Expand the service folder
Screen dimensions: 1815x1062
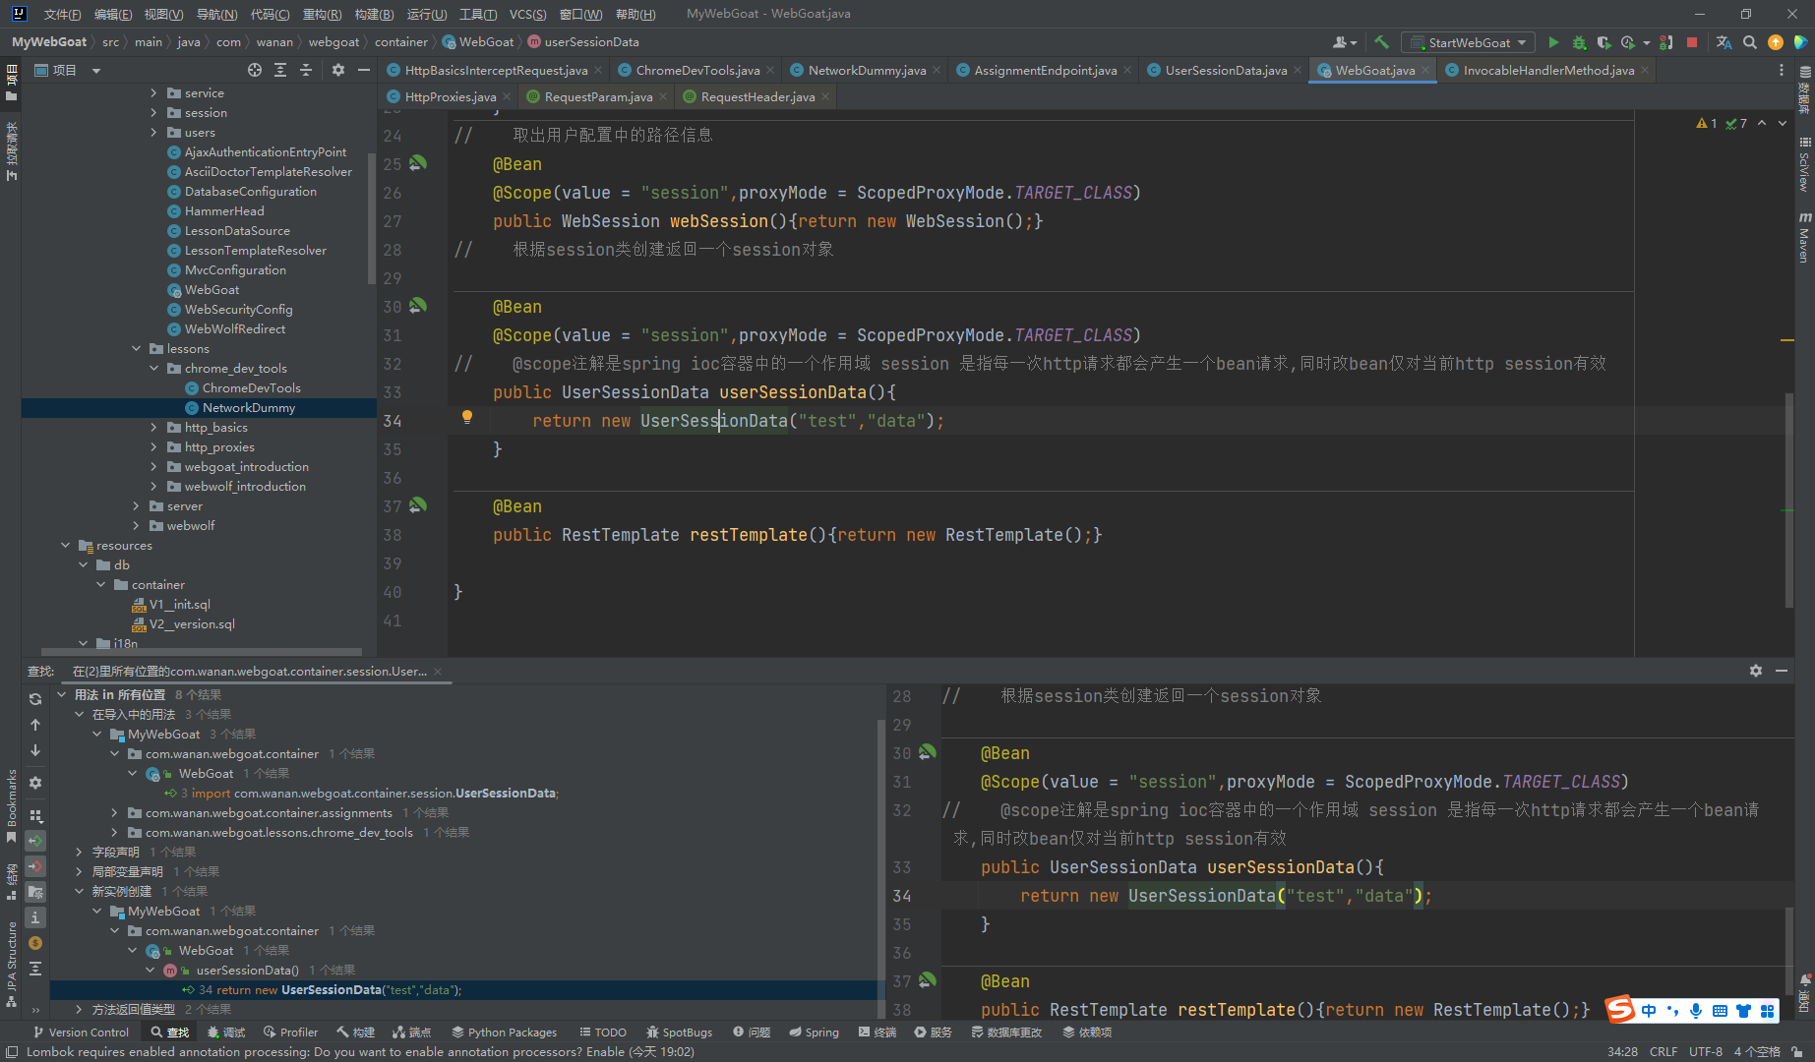pos(153,93)
